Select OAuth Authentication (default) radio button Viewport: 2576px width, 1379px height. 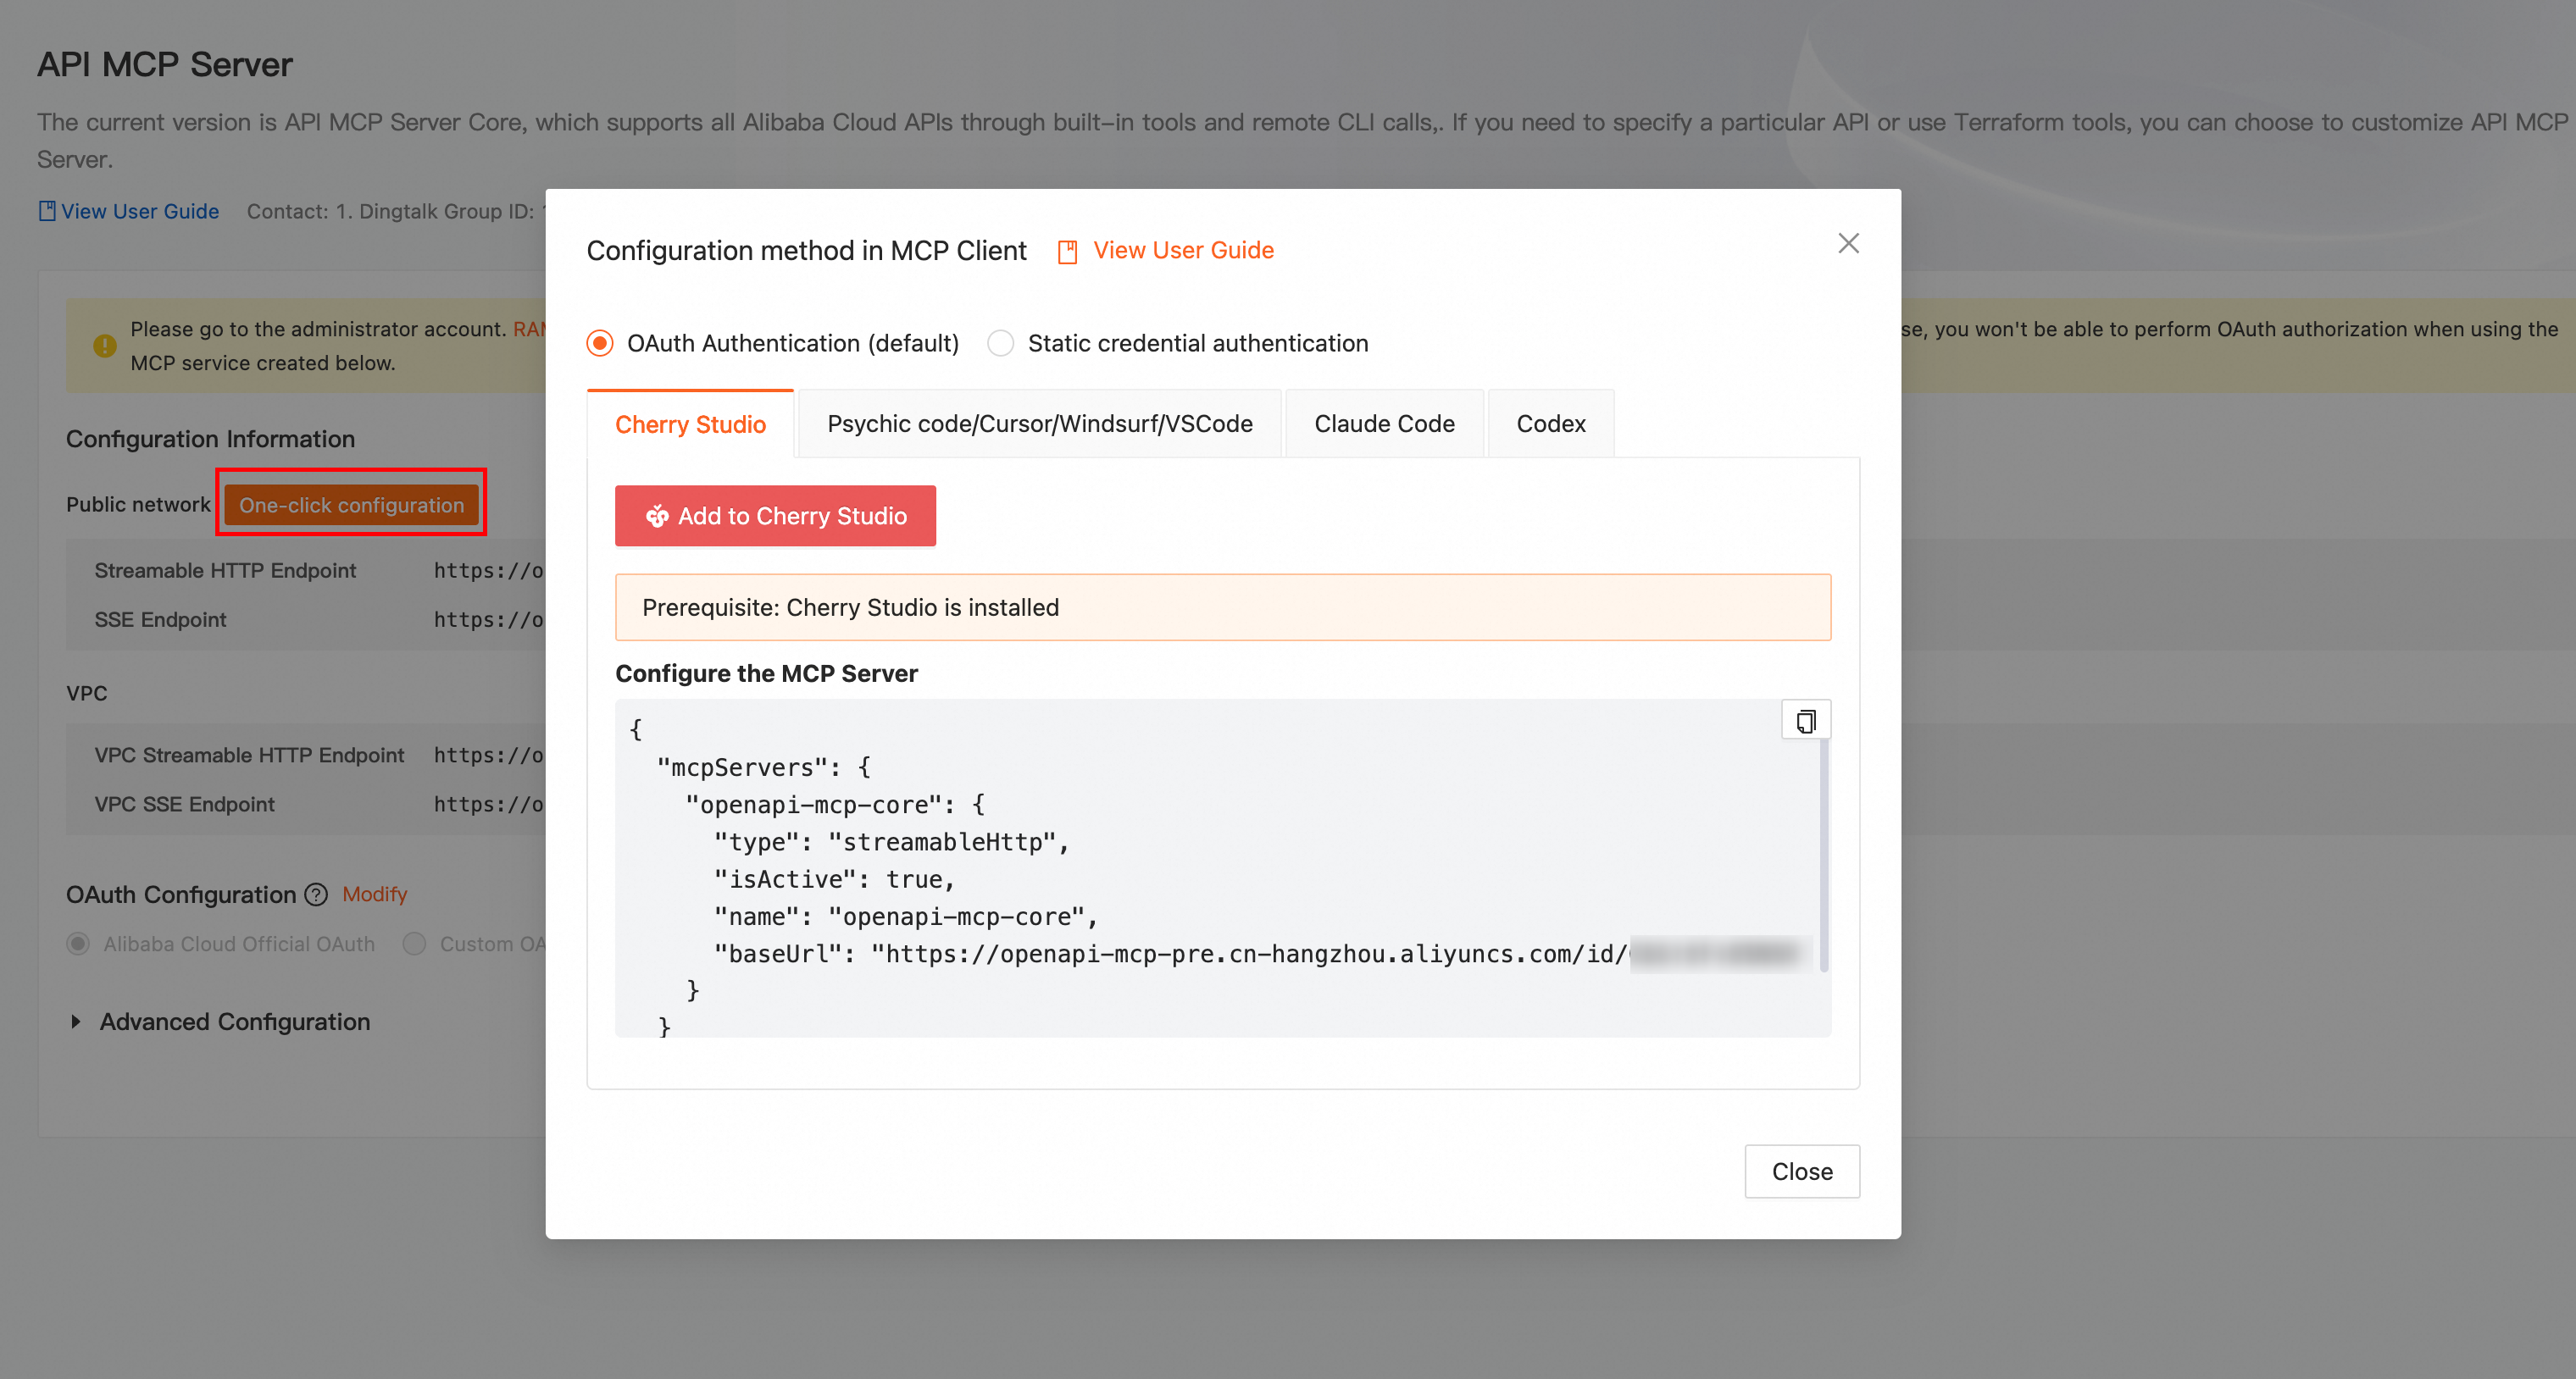600,343
